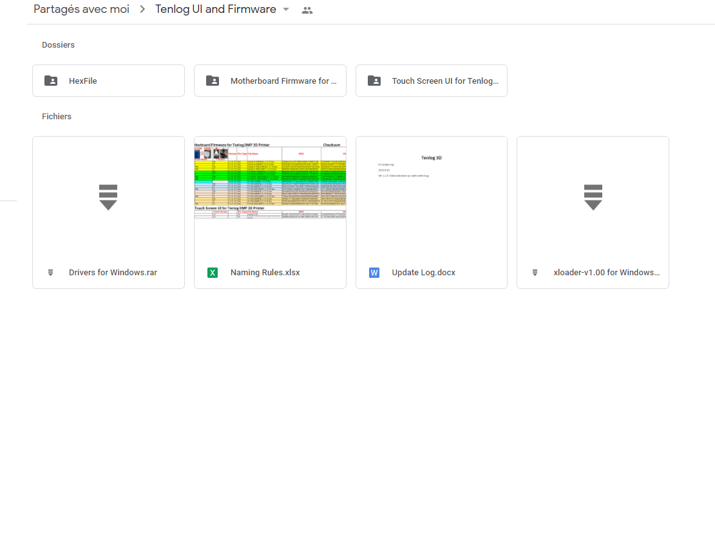Click the Word icon for Update Log.docx
Image resolution: width=715 pixels, height=537 pixels.
pyautogui.click(x=374, y=273)
